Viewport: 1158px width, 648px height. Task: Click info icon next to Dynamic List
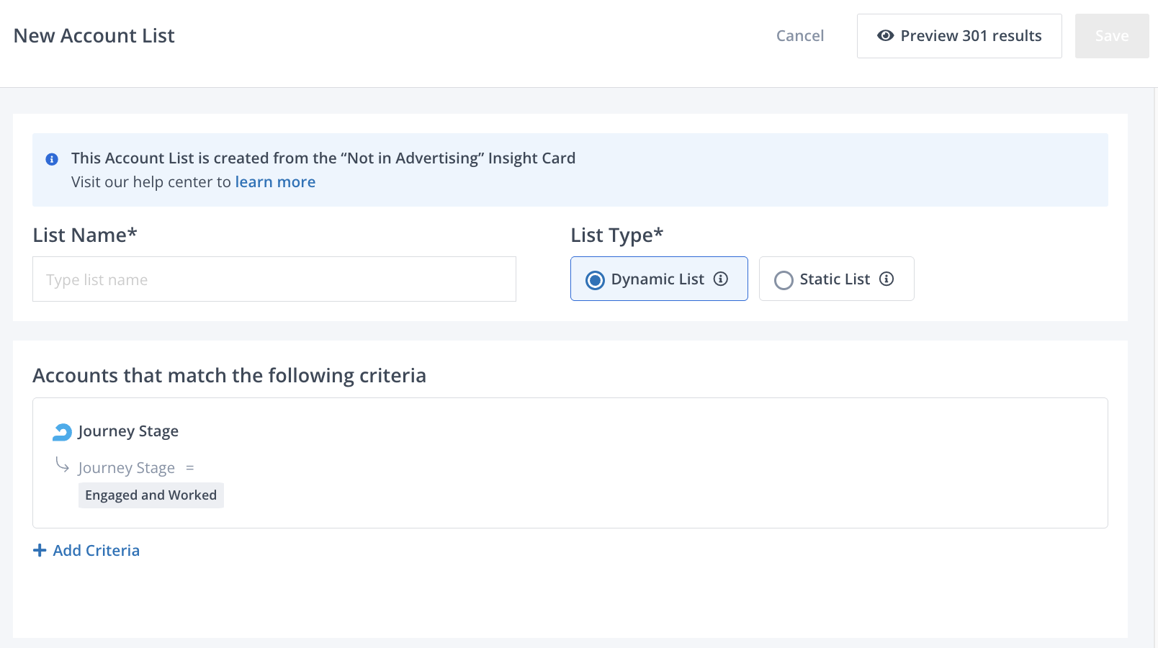pos(721,279)
